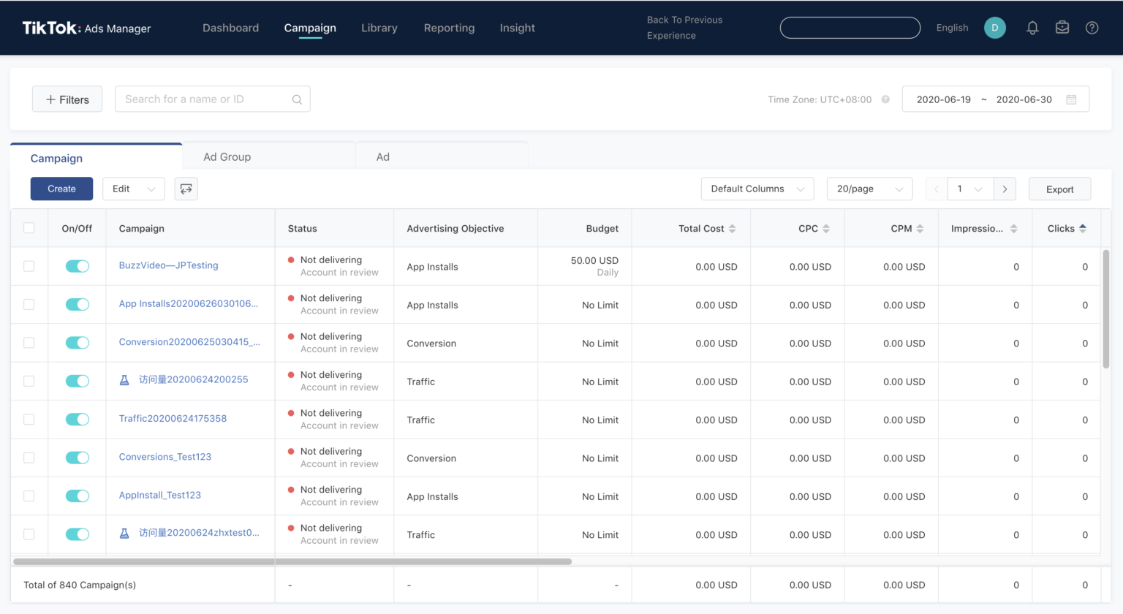
Task: Check the AppInstall_Test123 row checkbox
Action: pyautogui.click(x=29, y=496)
